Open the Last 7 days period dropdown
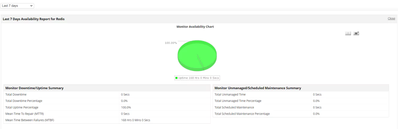The width and height of the screenshot is (398, 129). [18, 6]
